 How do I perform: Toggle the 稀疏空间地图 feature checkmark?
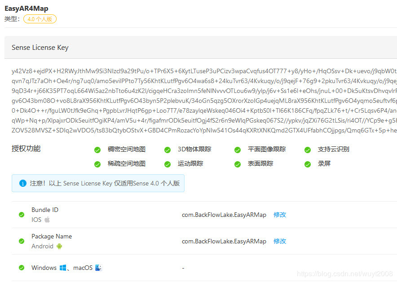pos(97,163)
